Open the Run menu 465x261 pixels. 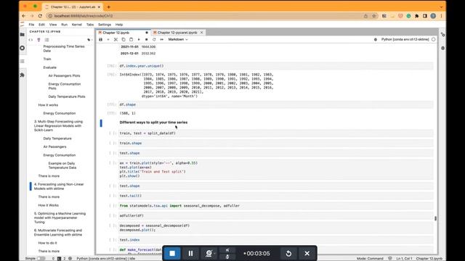point(65,25)
